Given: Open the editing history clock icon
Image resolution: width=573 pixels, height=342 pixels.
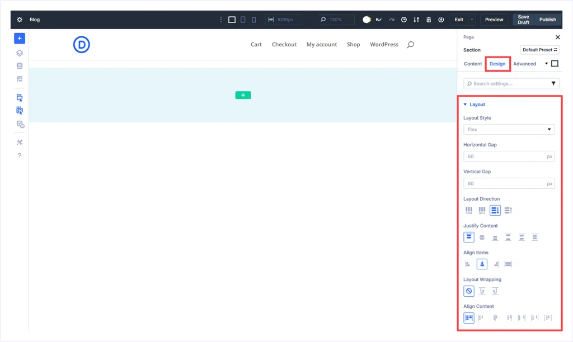Looking at the screenshot, I should [x=404, y=20].
